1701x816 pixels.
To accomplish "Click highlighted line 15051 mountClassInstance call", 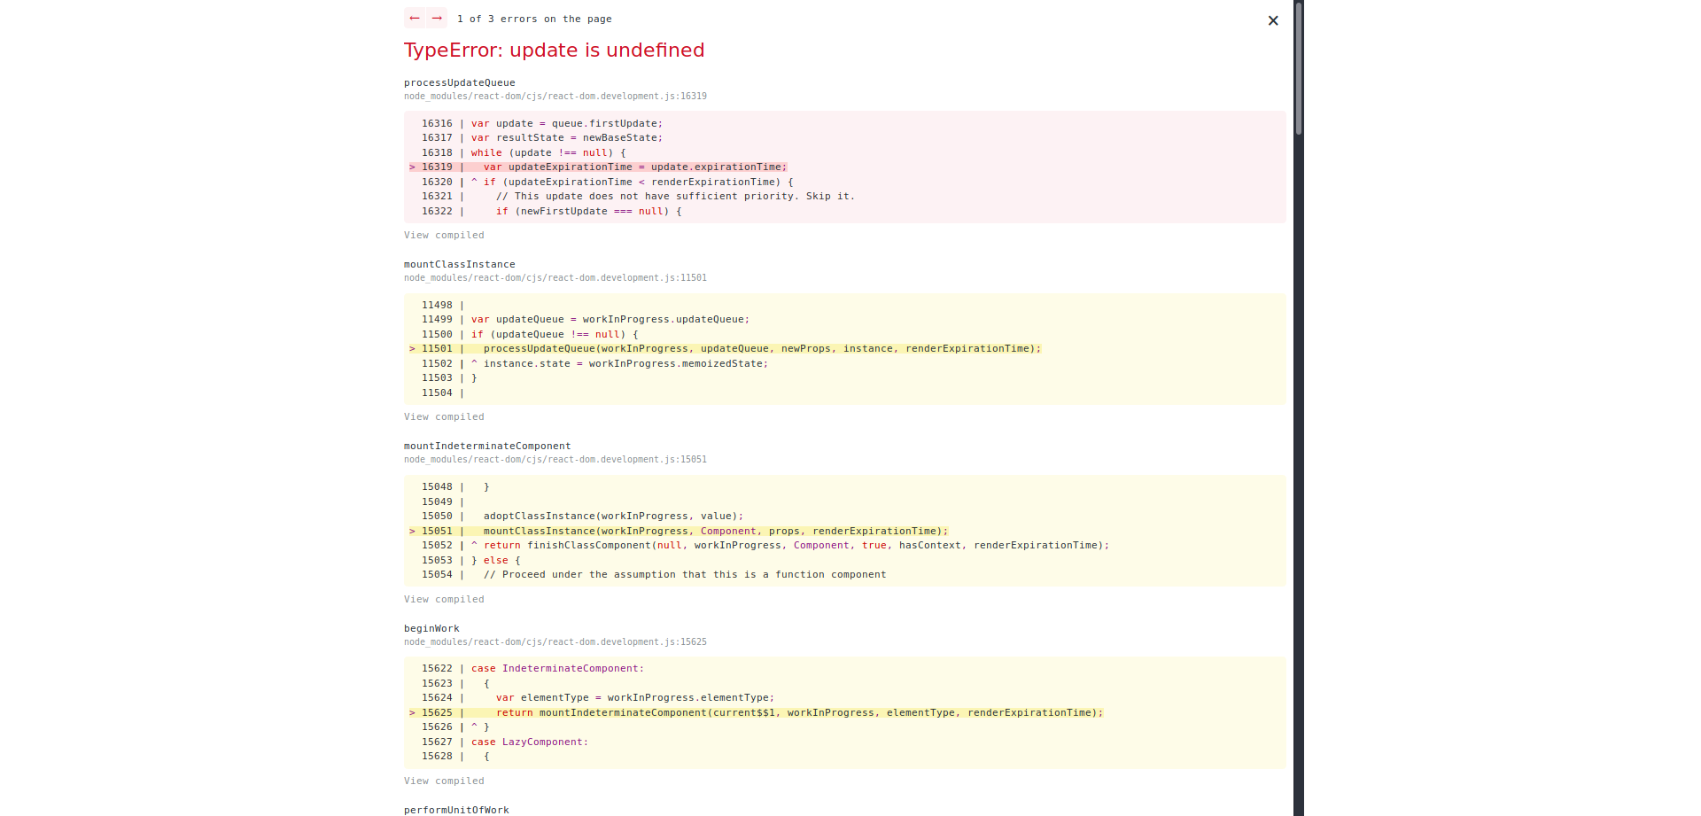I will (x=679, y=532).
